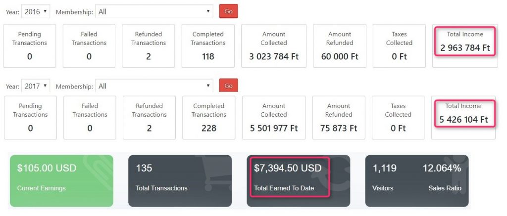Open the 2016 Year dropdown
This screenshot has width=507, height=216.
point(36,11)
